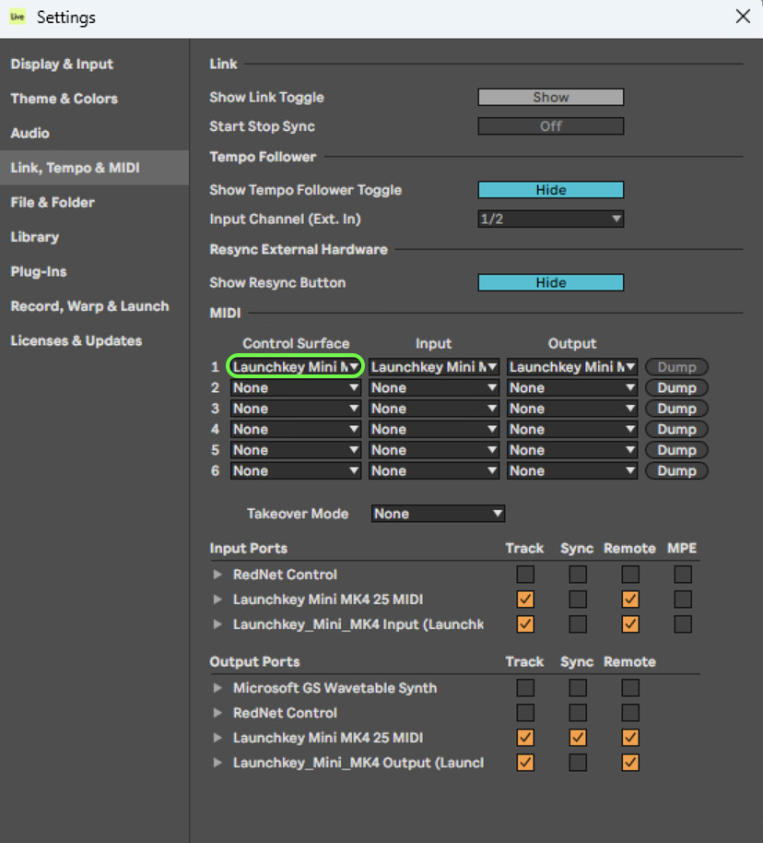
Task: Expand Launchkey_Mini_MK4 Input port entry
Action: pyautogui.click(x=217, y=624)
